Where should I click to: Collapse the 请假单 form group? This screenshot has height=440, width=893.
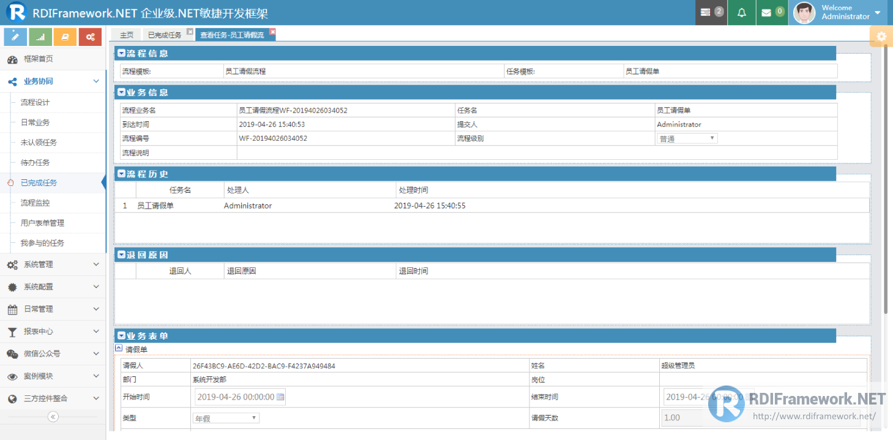coord(119,348)
